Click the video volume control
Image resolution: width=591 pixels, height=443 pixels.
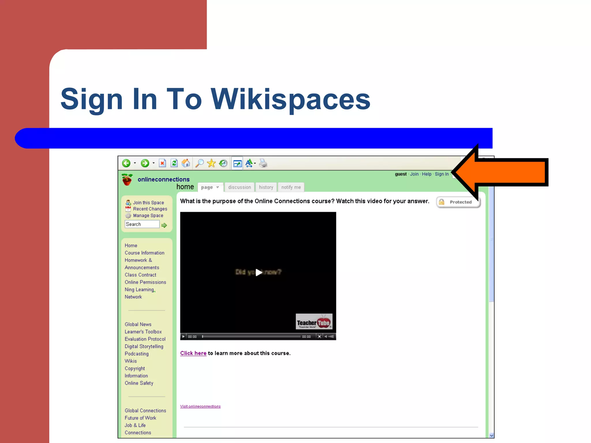(x=329, y=337)
